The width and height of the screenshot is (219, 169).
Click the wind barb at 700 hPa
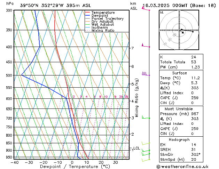pos(146,118)
